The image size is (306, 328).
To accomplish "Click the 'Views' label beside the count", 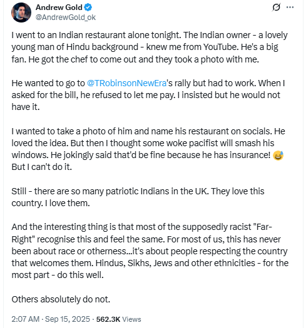I will (131, 319).
